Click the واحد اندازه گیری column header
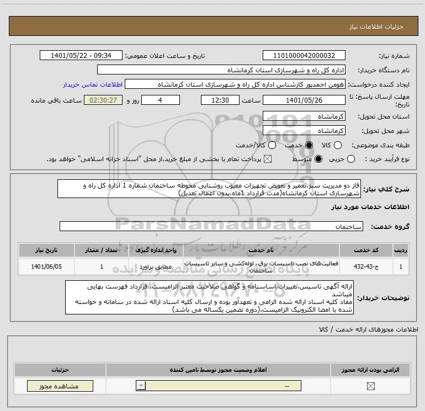Viewport: 425px width, 411px height. point(156,250)
